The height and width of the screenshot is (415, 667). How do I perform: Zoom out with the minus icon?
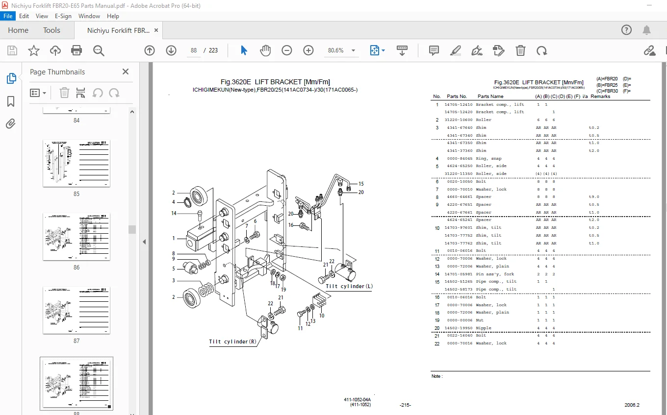click(x=287, y=50)
